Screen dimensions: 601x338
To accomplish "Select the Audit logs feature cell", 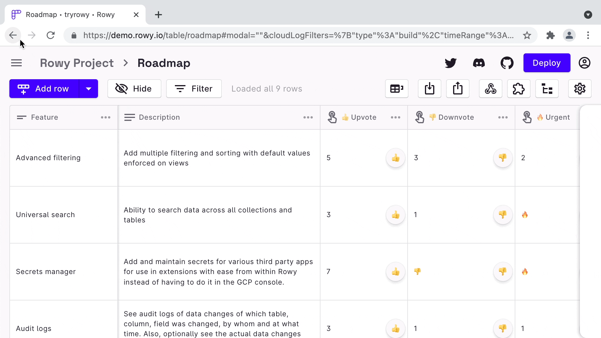I will [64, 319].
